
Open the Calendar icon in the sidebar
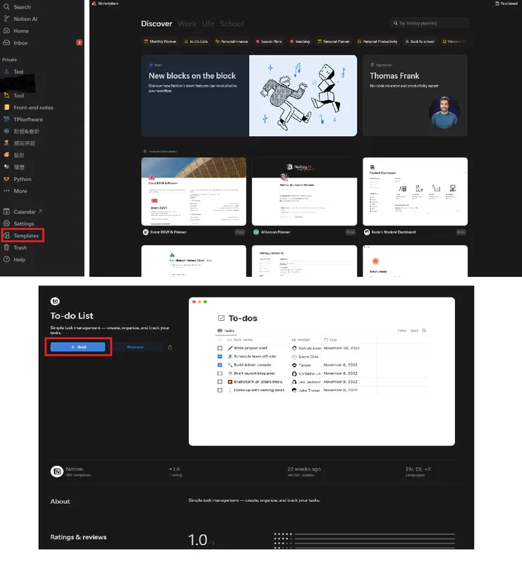tap(6, 211)
